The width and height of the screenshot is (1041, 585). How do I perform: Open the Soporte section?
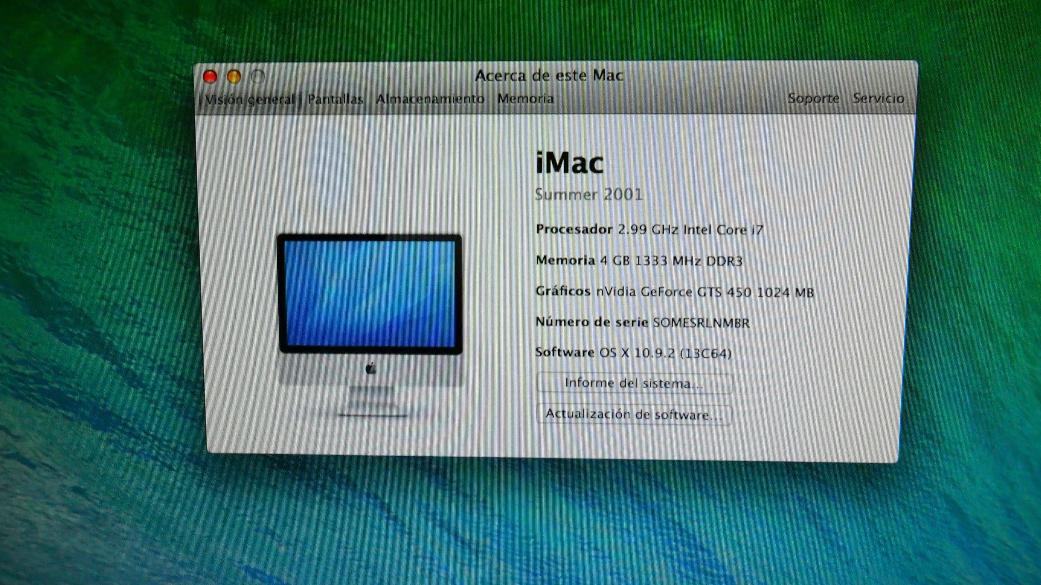tap(813, 98)
